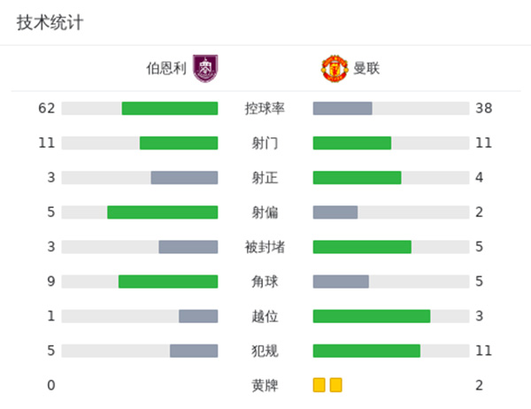Click Burnley's green shots-off-target bar
The width and height of the screenshot is (531, 409).
pyautogui.click(x=162, y=212)
